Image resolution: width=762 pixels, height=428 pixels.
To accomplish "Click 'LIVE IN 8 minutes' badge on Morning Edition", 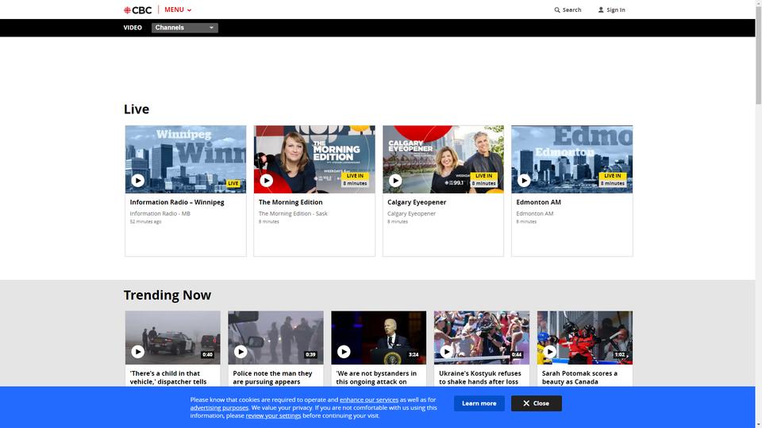I will pyautogui.click(x=355, y=180).
